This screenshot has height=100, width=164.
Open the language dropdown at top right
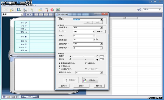click(x=160, y=10)
